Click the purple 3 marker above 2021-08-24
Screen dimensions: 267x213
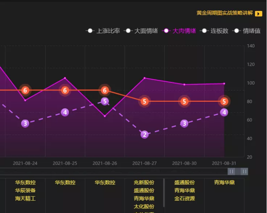(x=25, y=123)
